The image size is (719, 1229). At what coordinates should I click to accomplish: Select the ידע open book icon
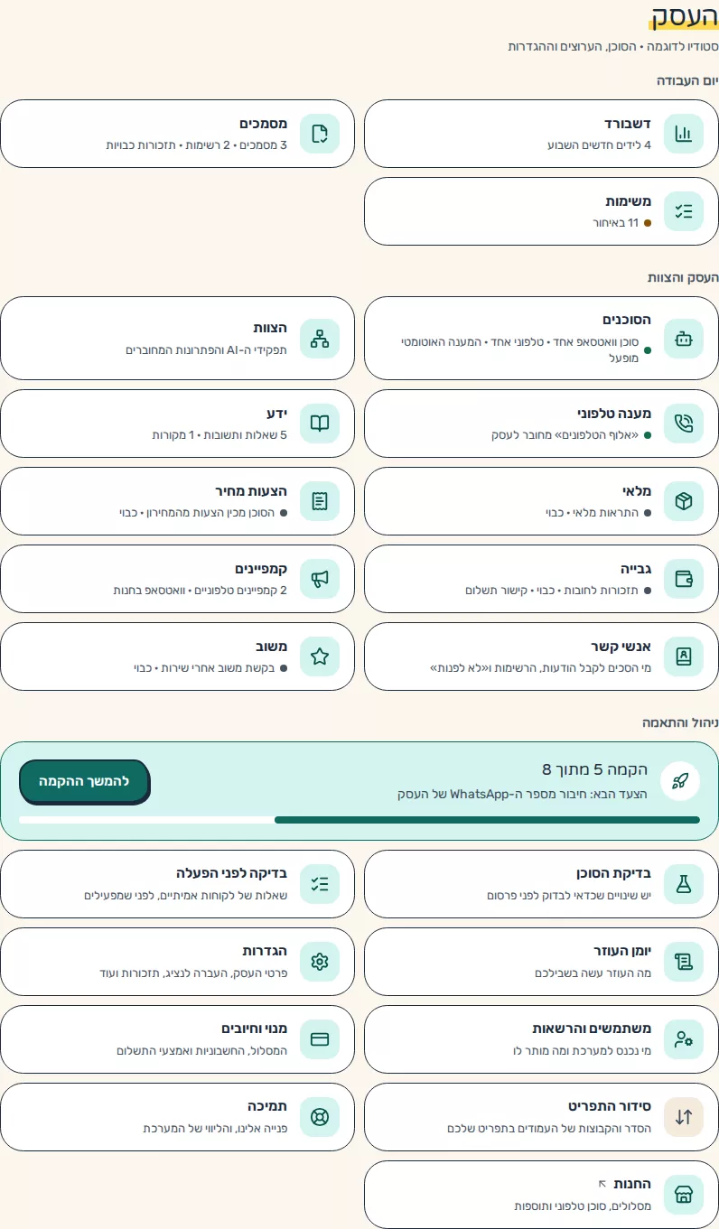coord(320,424)
